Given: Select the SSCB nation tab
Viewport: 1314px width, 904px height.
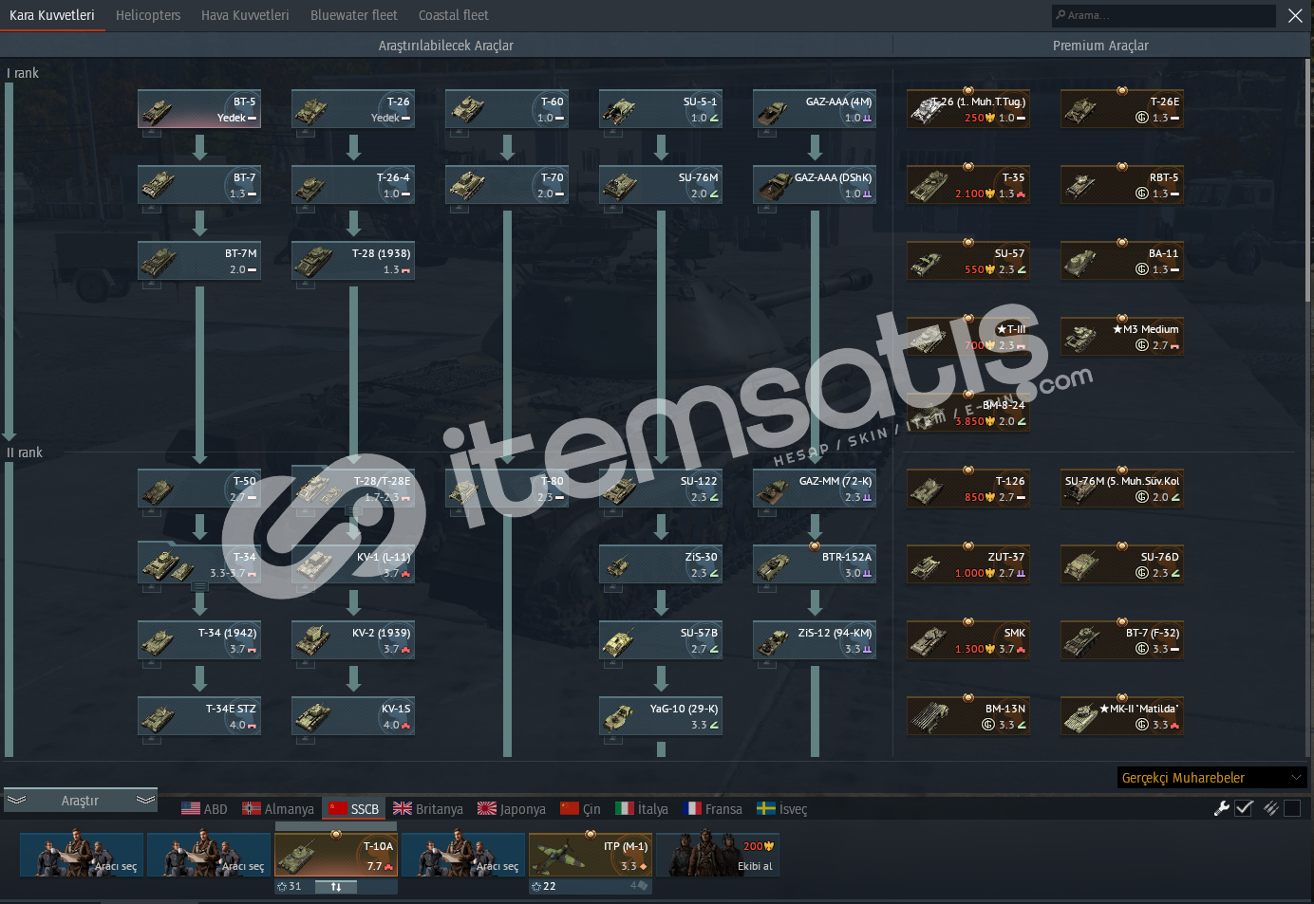Looking at the screenshot, I should (354, 809).
